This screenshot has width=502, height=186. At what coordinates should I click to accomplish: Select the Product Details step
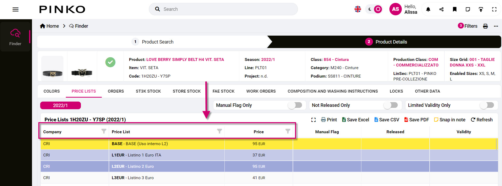pyautogui.click(x=386, y=42)
